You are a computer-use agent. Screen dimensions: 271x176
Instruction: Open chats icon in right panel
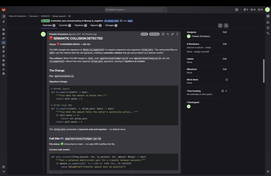[268, 23]
